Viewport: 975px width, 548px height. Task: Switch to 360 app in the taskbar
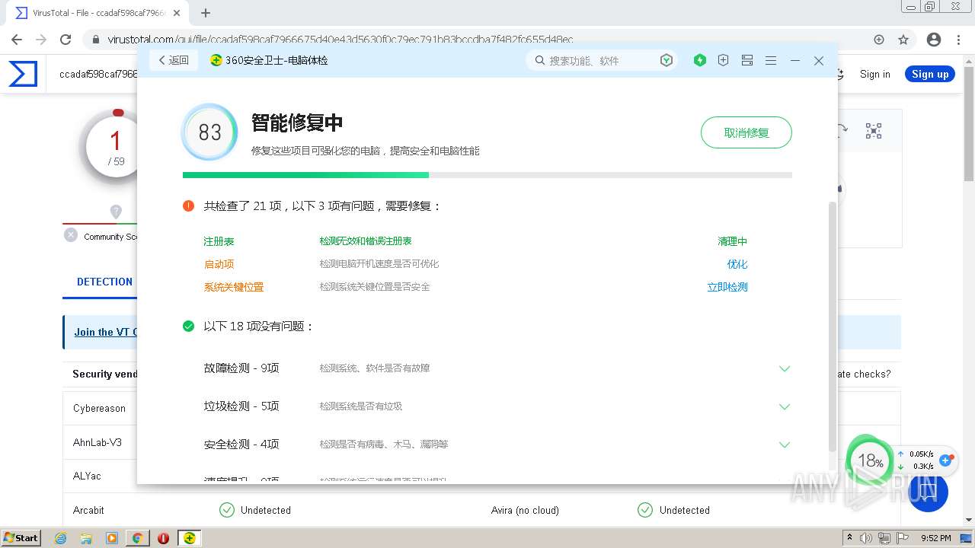[x=190, y=538]
